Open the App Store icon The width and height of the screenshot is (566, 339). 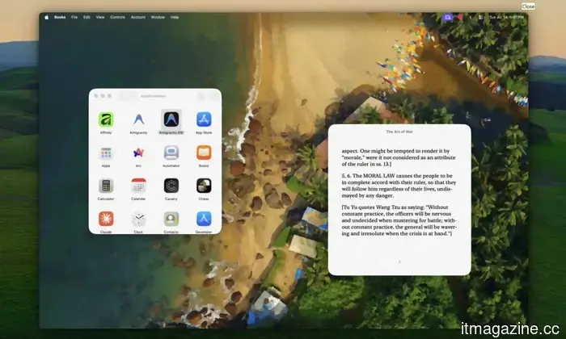click(204, 119)
